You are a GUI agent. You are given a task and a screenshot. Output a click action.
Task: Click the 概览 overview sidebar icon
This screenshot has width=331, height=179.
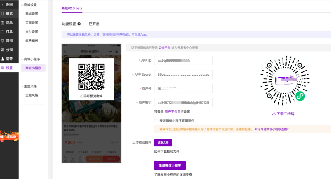pos(3,13)
